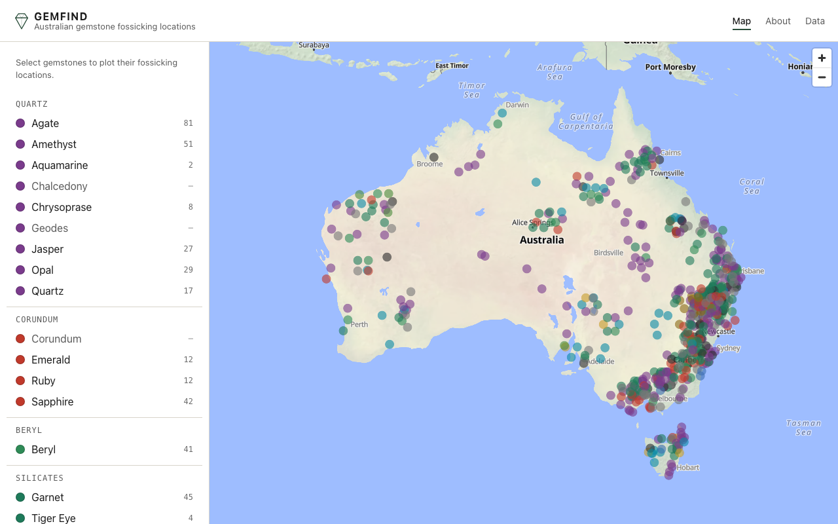
Task: Click the Tasman Sea label
Action: pyautogui.click(x=803, y=428)
